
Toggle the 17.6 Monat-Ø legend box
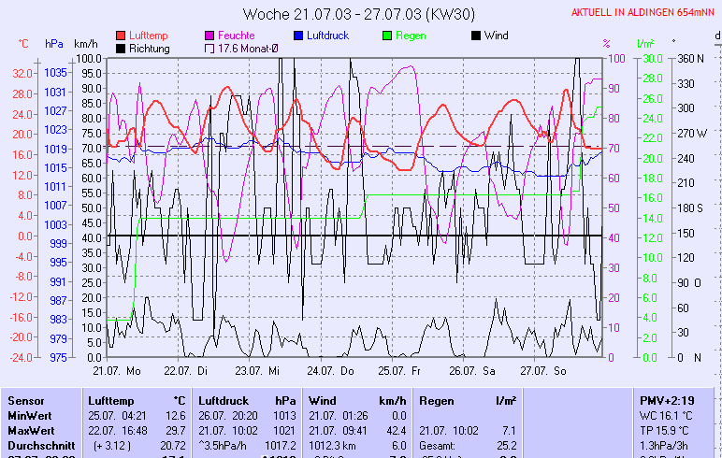point(209,49)
